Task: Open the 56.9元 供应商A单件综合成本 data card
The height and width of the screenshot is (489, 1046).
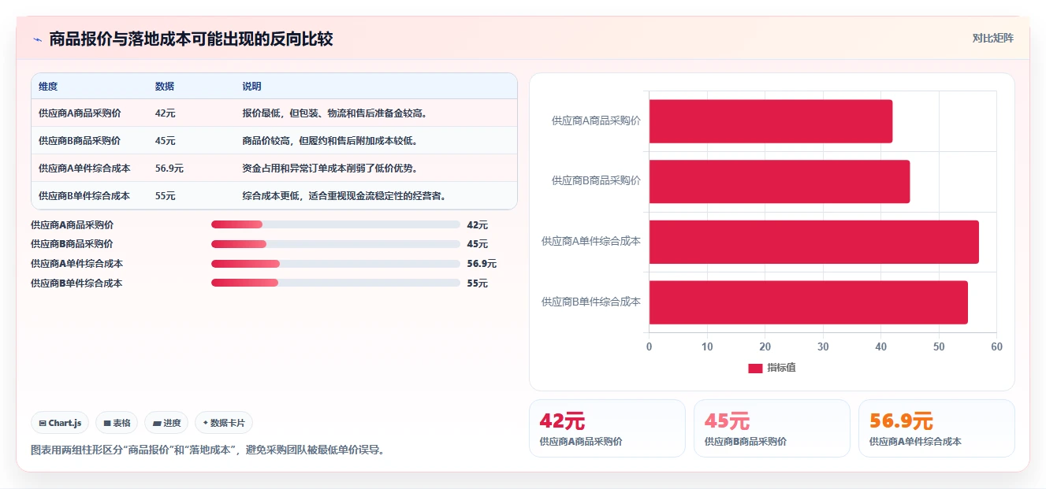Action: pos(936,428)
